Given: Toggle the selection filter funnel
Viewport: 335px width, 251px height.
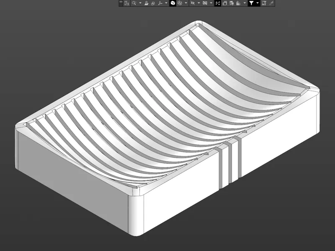Looking at the screenshot, I should (252, 3).
